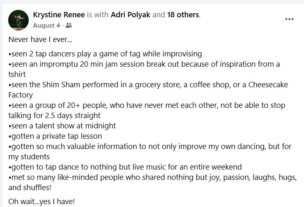Click the 'group of 20+ people' phrase

point(69,105)
